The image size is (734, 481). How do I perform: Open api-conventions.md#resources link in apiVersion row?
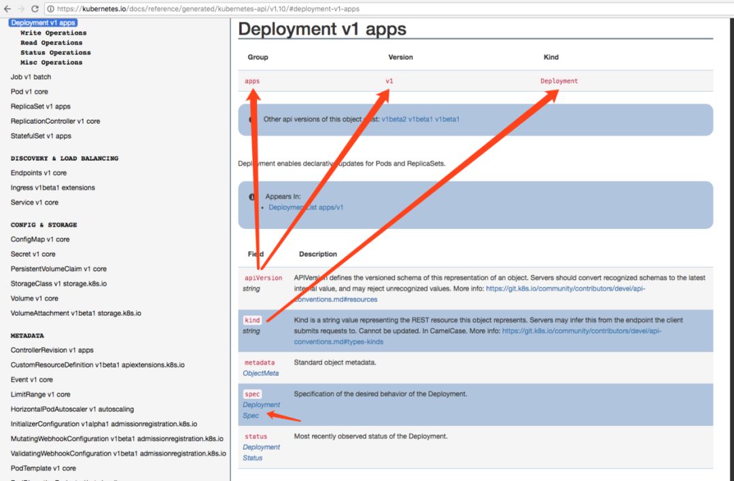[x=470, y=294]
